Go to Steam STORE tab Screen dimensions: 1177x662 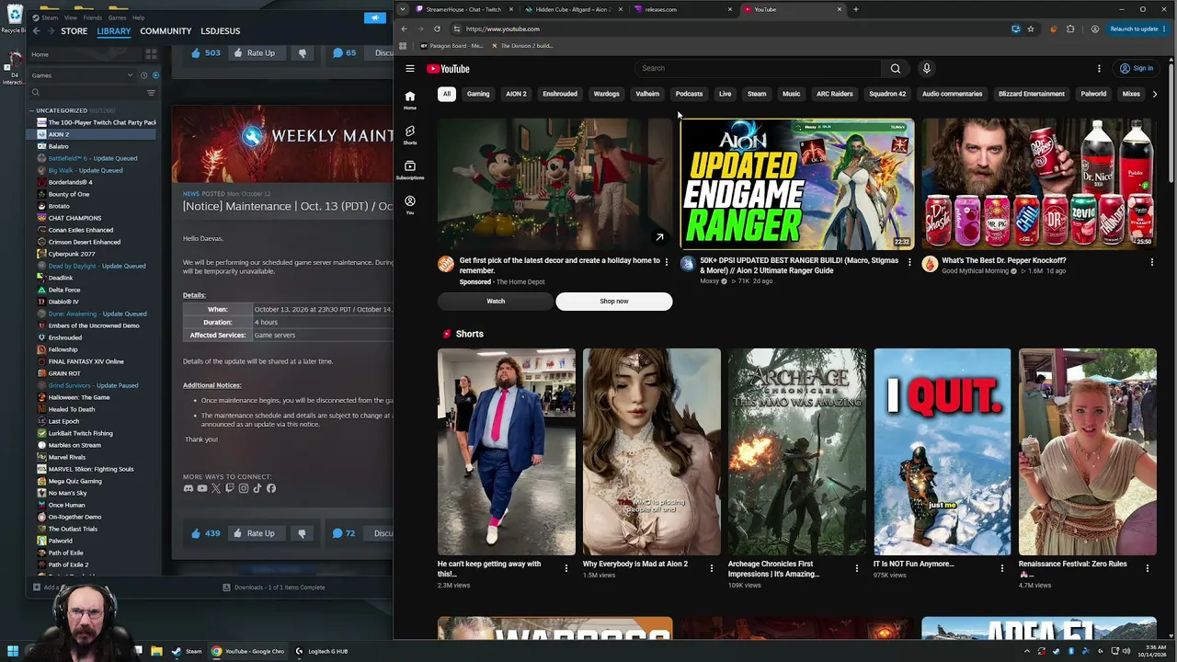coord(74,31)
